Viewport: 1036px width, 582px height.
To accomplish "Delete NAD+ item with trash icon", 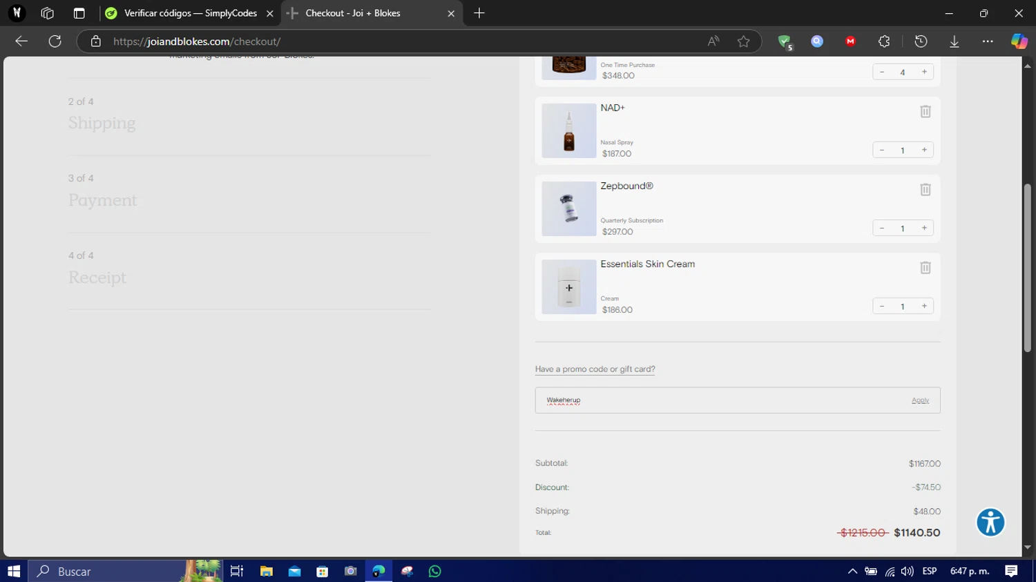I will 925,111.
